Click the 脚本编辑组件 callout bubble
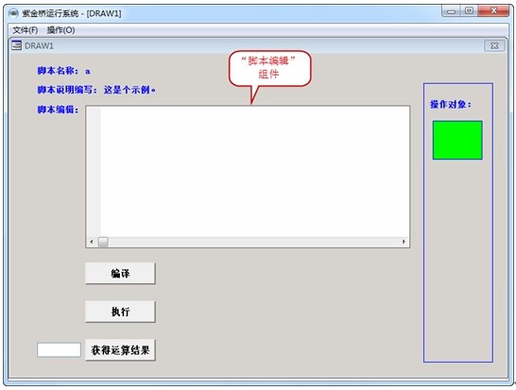Viewport: 516px width, 390px height. (270, 68)
